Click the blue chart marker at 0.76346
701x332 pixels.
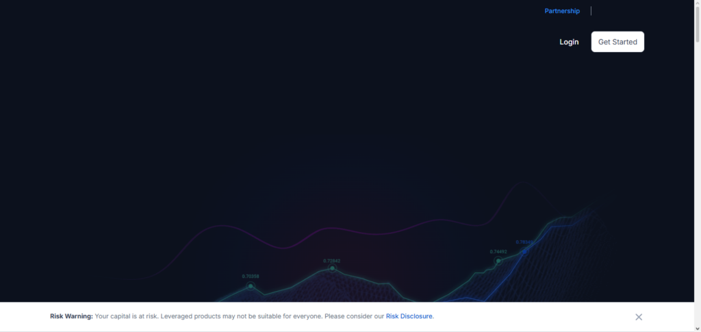click(525, 251)
